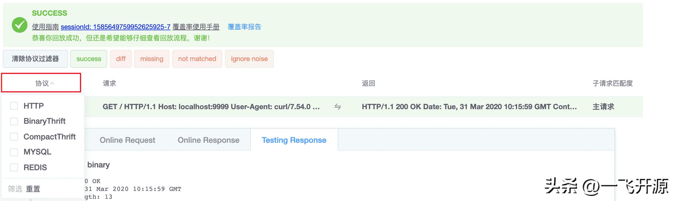Click the 返回 column header
The image size is (675, 201).
pyautogui.click(x=369, y=83)
